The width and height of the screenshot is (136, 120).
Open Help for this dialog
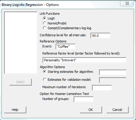pos(15,110)
